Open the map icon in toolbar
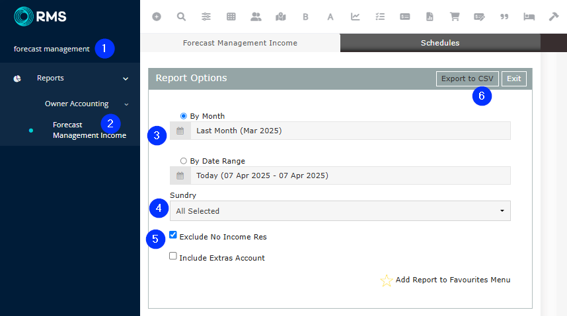Viewport: 567px width, 316px height. pos(281,16)
